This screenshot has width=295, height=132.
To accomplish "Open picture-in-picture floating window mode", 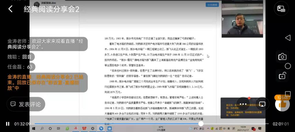I will [x=281, y=9].
